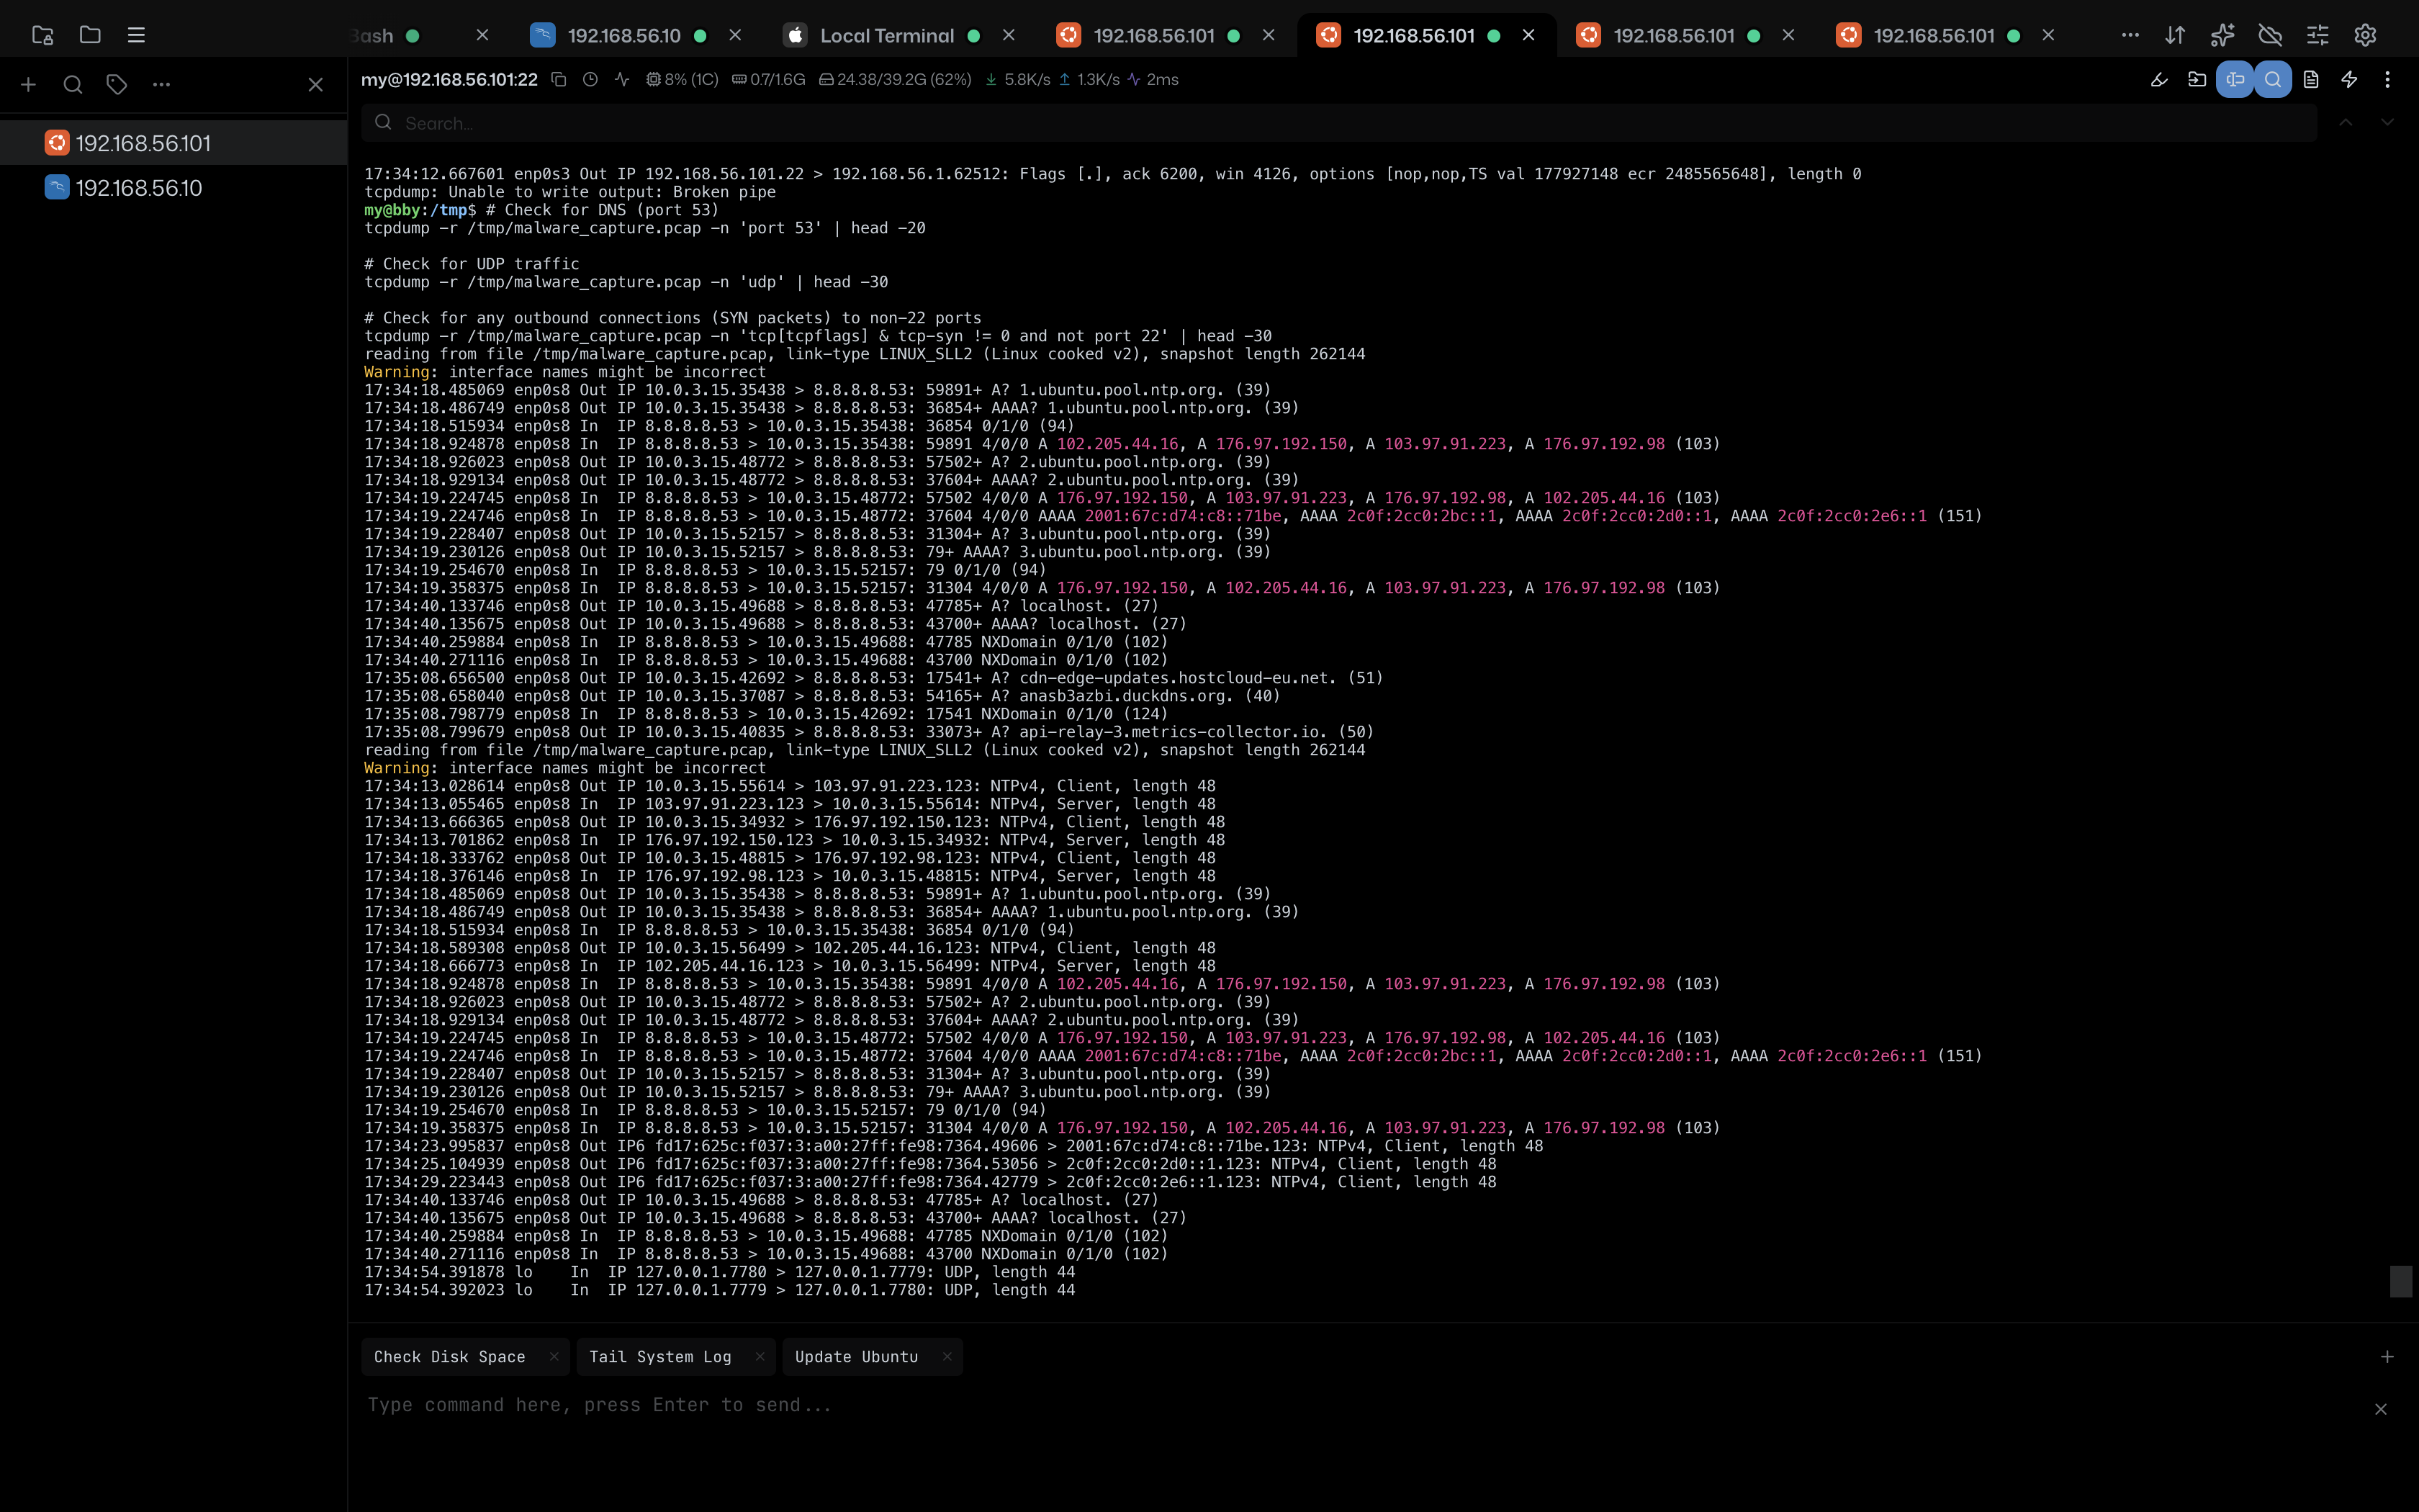Toggle the command input bar button
Screen dimensions: 2419x1512
2235,79
